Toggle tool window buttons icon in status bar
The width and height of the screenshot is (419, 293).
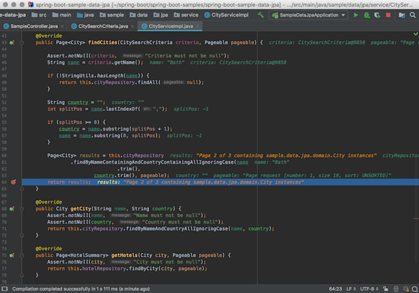(4, 289)
